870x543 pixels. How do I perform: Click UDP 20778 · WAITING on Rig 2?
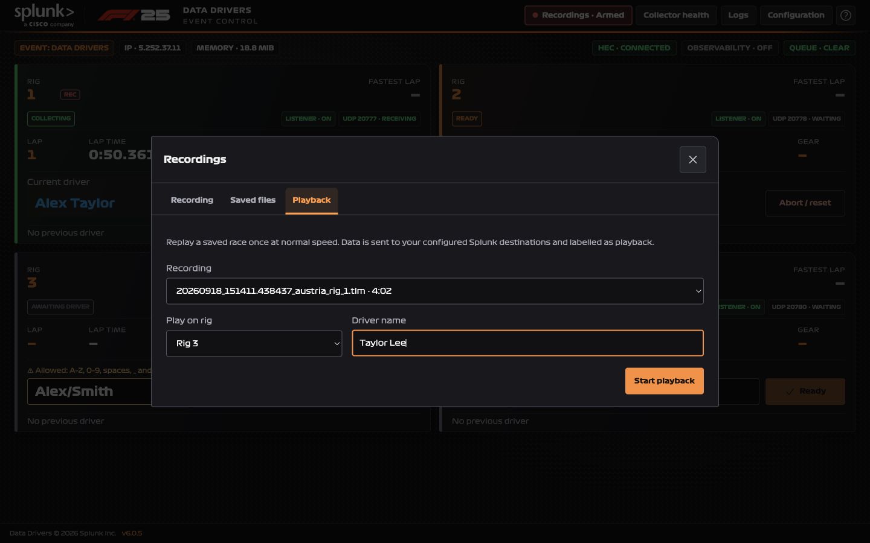click(807, 119)
